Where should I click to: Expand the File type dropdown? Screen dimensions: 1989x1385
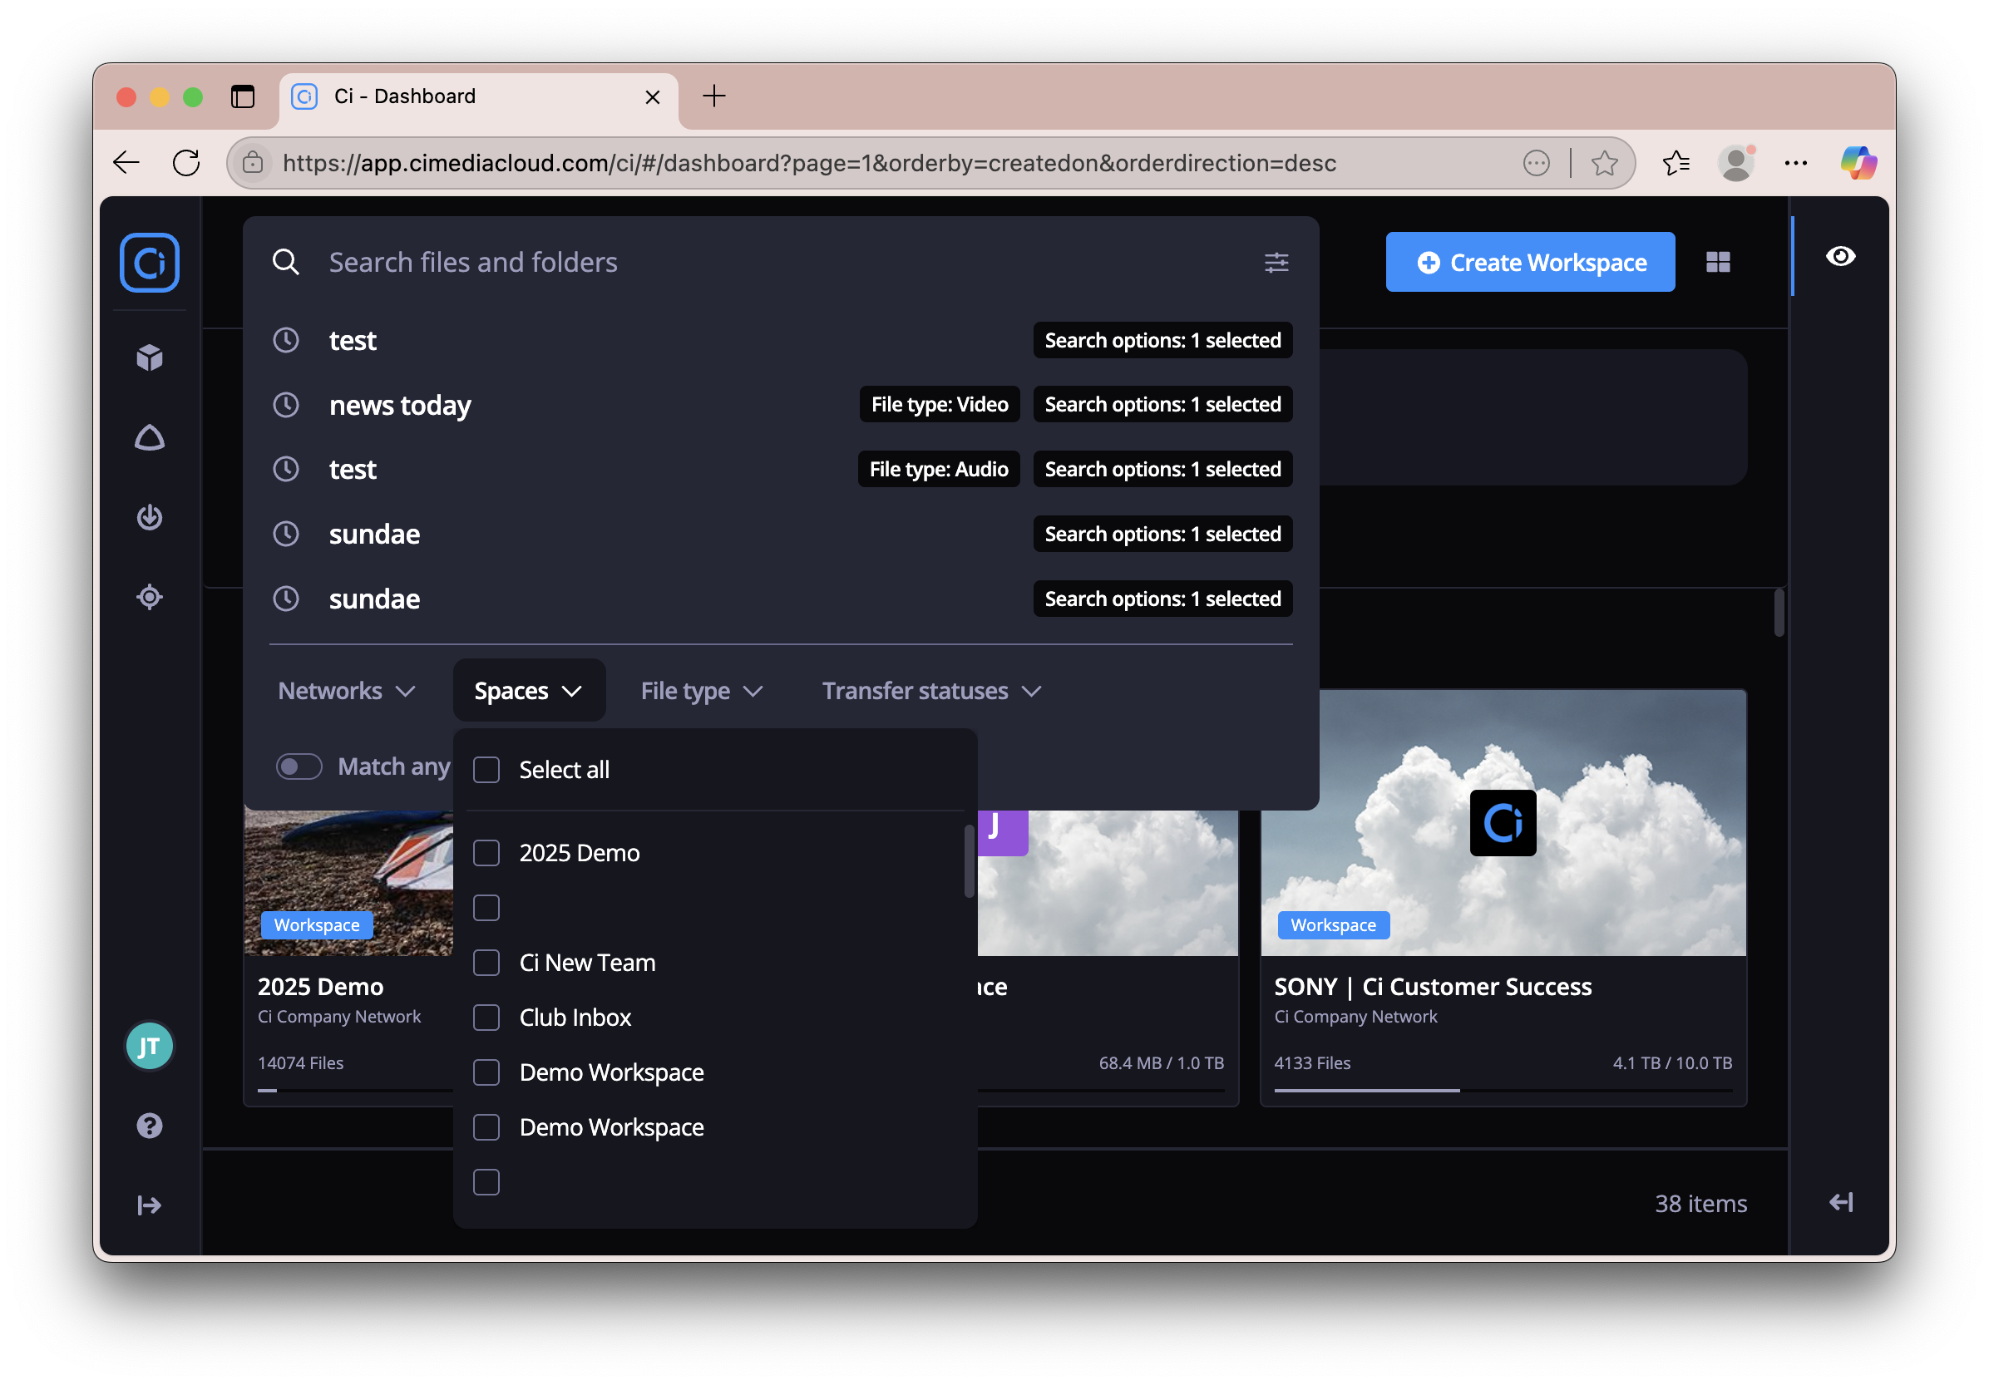(x=702, y=691)
